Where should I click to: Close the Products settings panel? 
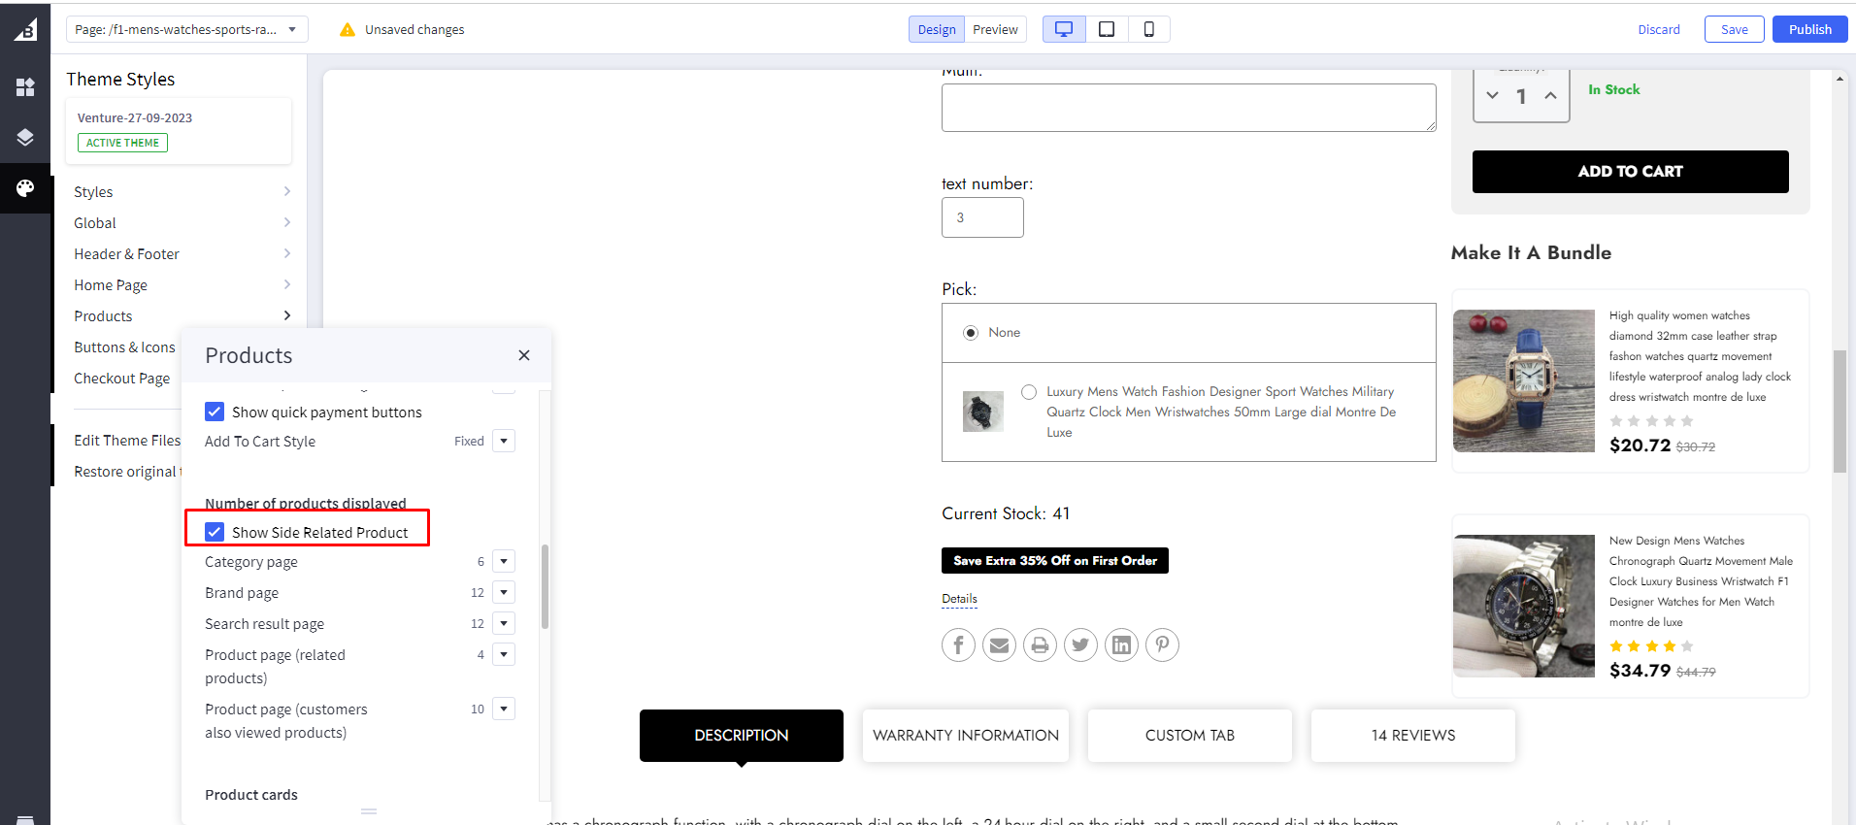point(524,355)
